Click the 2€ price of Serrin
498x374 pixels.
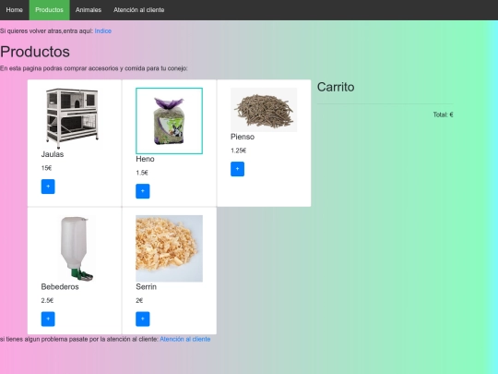(x=139, y=300)
